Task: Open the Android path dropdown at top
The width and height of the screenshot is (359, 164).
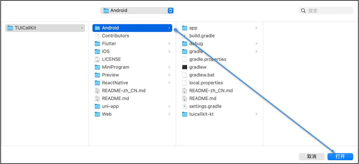Action: click(170, 11)
